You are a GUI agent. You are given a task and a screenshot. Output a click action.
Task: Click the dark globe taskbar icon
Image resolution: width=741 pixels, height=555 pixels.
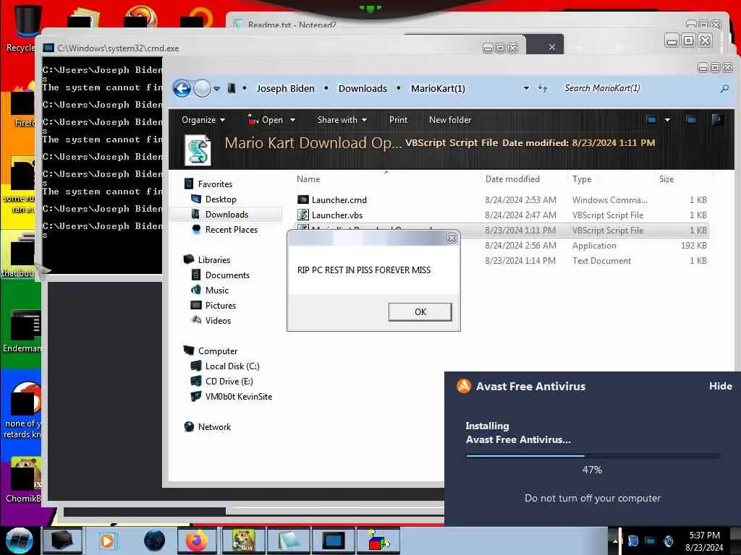155,541
